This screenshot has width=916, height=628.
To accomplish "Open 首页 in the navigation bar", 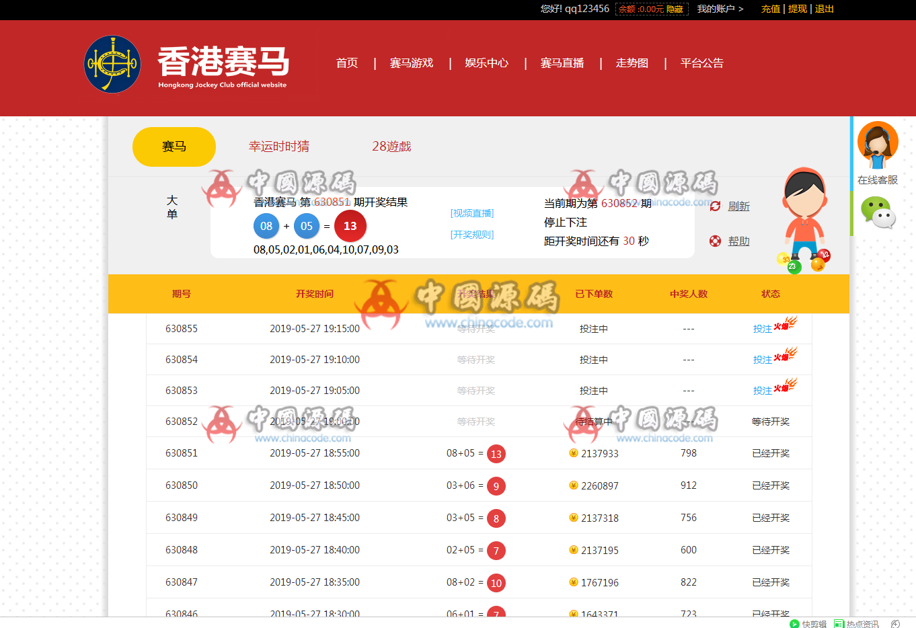I will (347, 63).
